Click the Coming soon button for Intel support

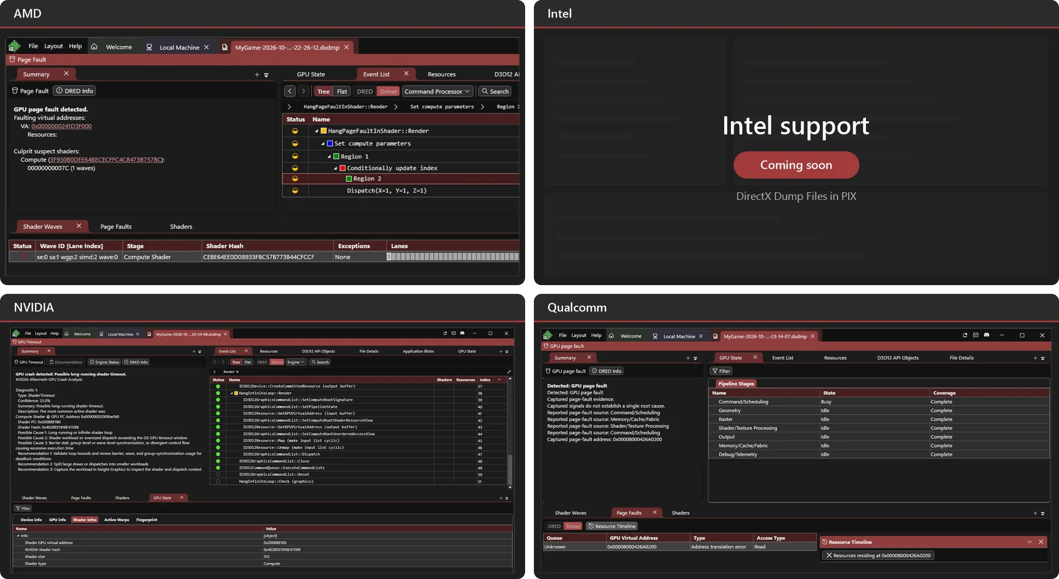[x=796, y=165]
